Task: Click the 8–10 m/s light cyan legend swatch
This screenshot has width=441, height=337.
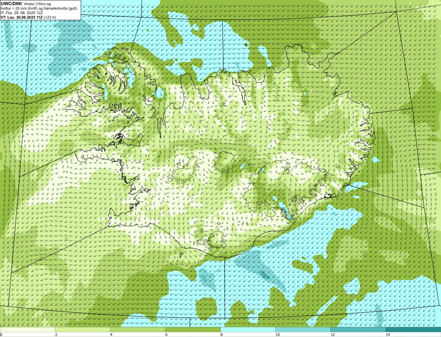Action: pyautogui.click(x=248, y=329)
